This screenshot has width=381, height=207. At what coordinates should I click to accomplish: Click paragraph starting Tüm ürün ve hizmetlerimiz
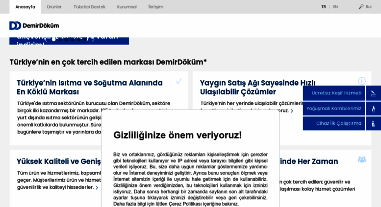coord(59,180)
